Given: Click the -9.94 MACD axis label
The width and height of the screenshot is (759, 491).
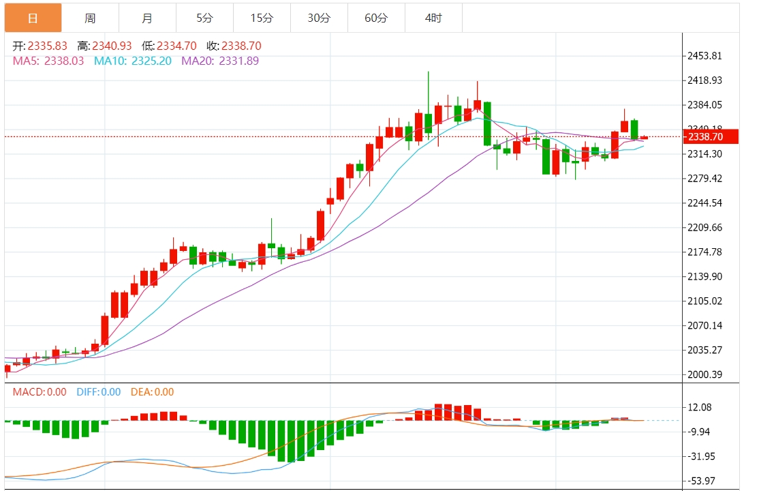Looking at the screenshot, I should 699,432.
